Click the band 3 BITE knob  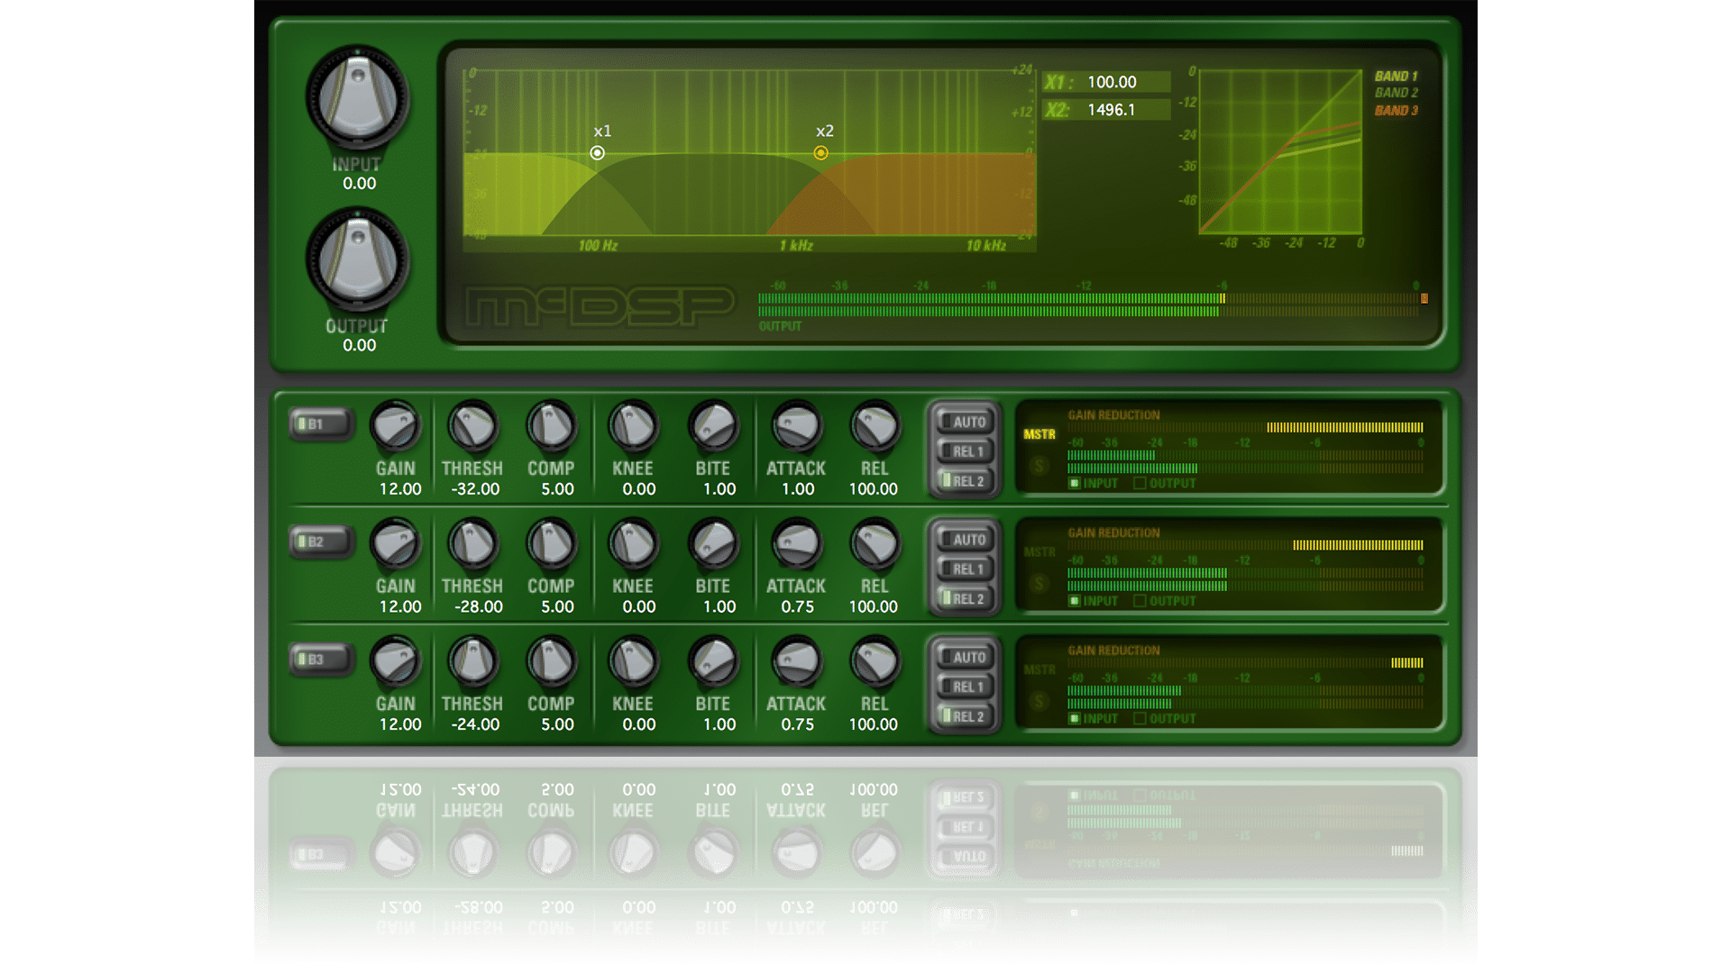click(713, 662)
